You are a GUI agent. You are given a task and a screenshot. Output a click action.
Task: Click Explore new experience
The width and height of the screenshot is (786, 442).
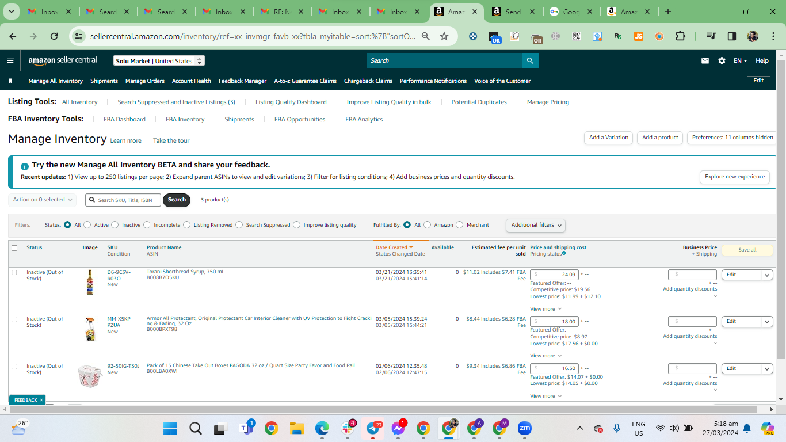pyautogui.click(x=735, y=177)
